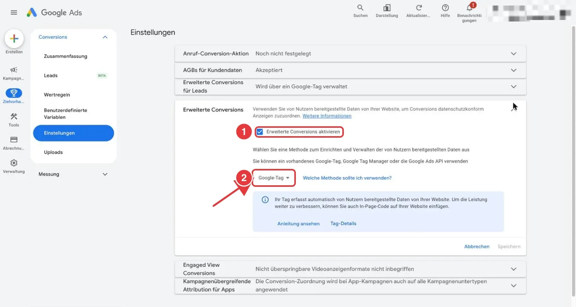The width and height of the screenshot is (576, 307).
Task: Toggle Erweiterte Conversions aktivieren checkbox
Action: [260, 132]
